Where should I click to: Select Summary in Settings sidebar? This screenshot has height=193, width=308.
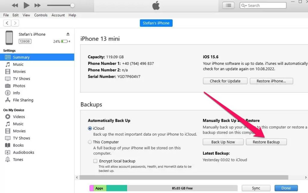pyautogui.click(x=37, y=57)
